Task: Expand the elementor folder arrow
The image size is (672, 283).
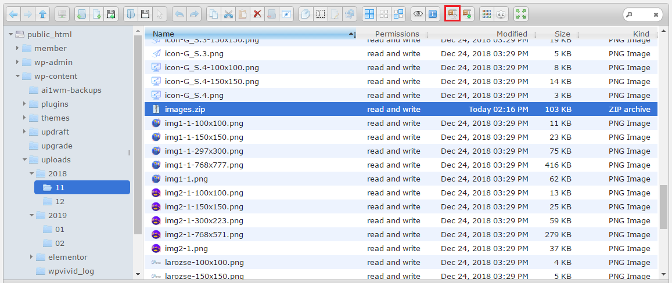Action: point(31,257)
